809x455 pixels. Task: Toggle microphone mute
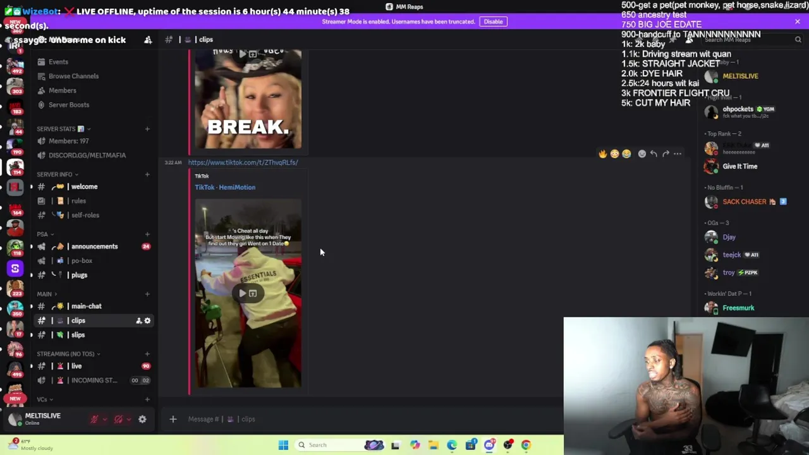[x=94, y=419]
